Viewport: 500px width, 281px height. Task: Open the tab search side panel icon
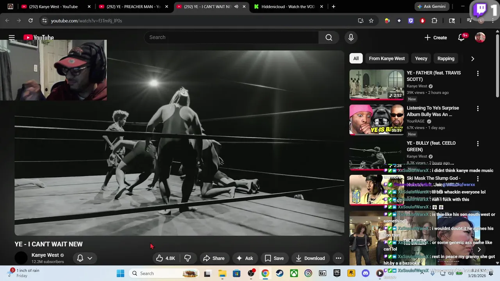click(452, 21)
